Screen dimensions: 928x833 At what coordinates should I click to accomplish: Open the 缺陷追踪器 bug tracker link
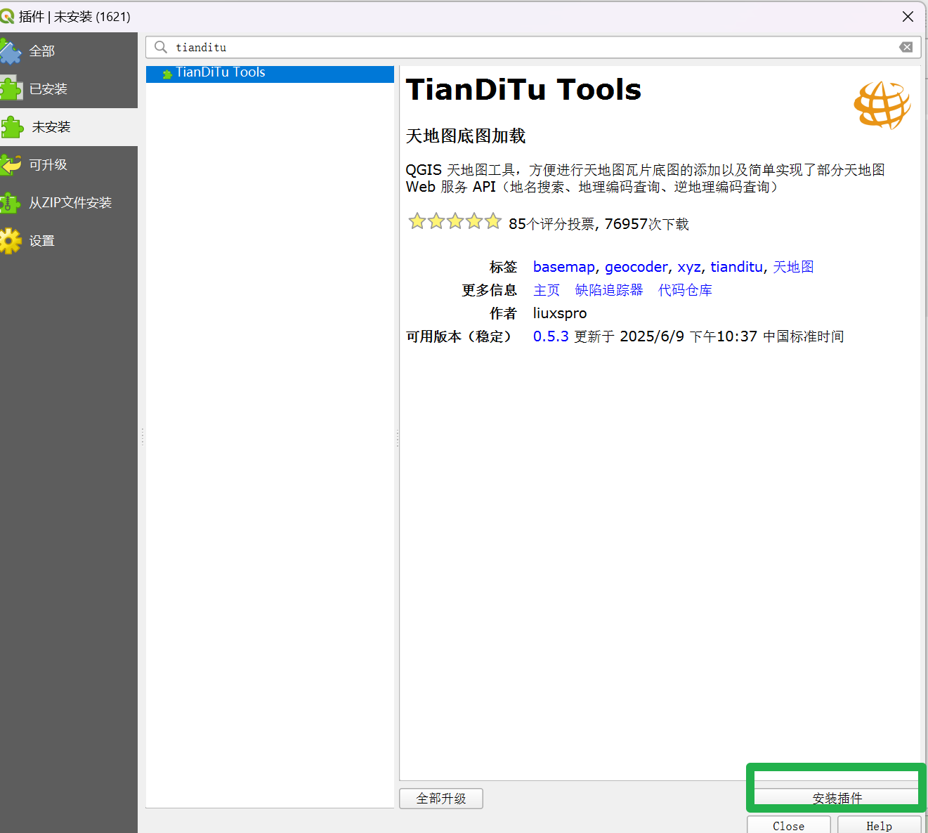[609, 290]
